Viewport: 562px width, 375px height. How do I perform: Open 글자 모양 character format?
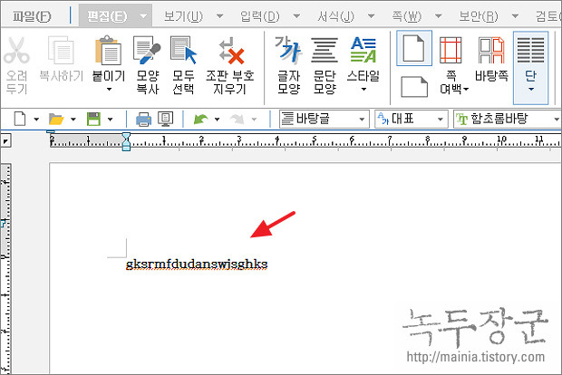tap(288, 51)
